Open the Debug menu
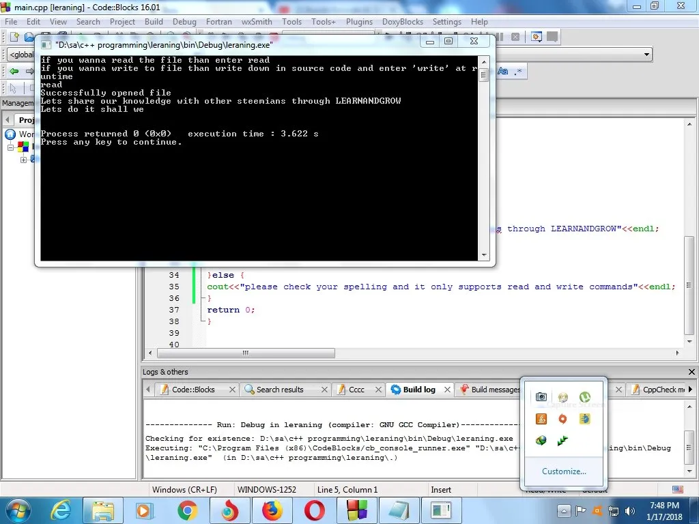The height and width of the screenshot is (524, 699). point(184,21)
